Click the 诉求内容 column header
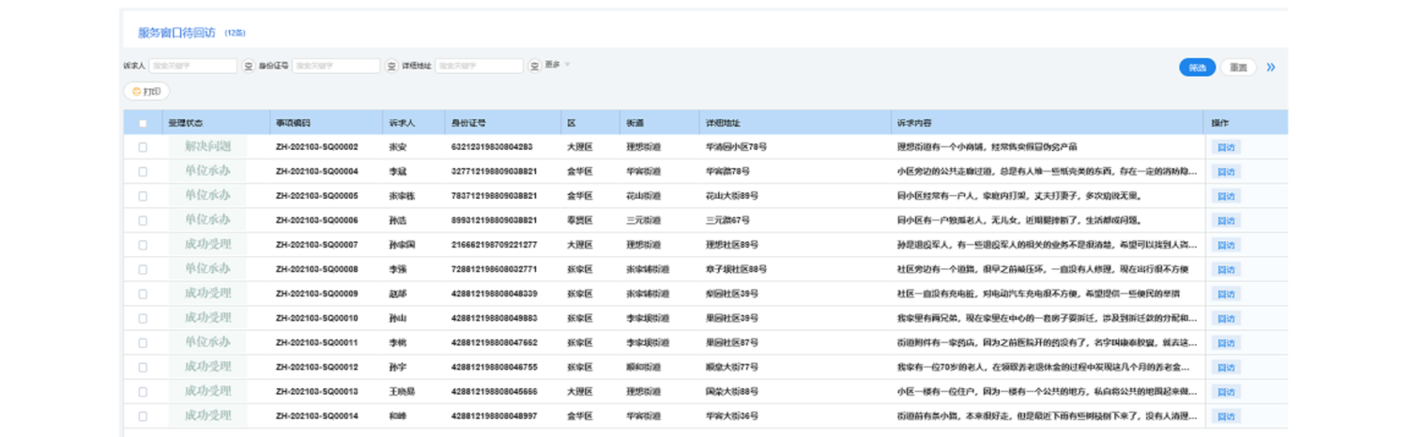The height and width of the screenshot is (437, 1408). click(x=914, y=124)
